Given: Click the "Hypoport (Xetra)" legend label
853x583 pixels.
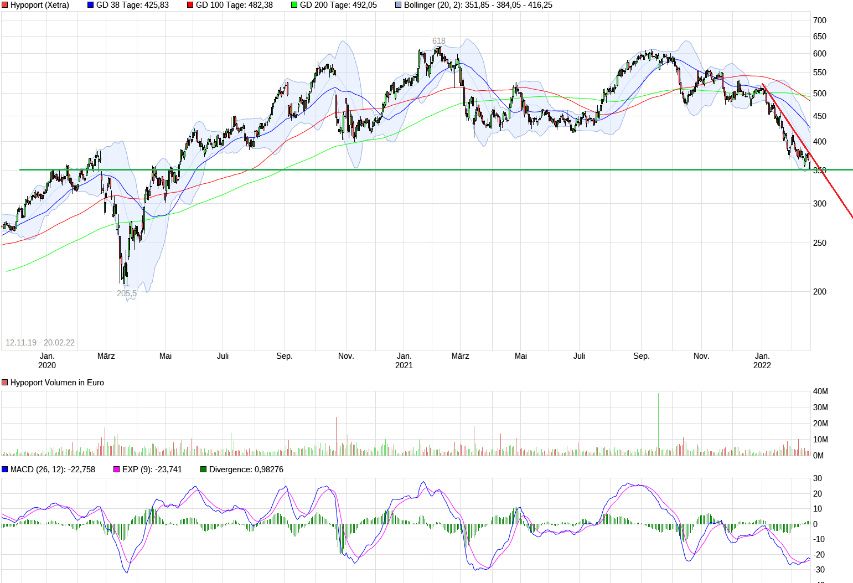Looking at the screenshot, I should [40, 5].
